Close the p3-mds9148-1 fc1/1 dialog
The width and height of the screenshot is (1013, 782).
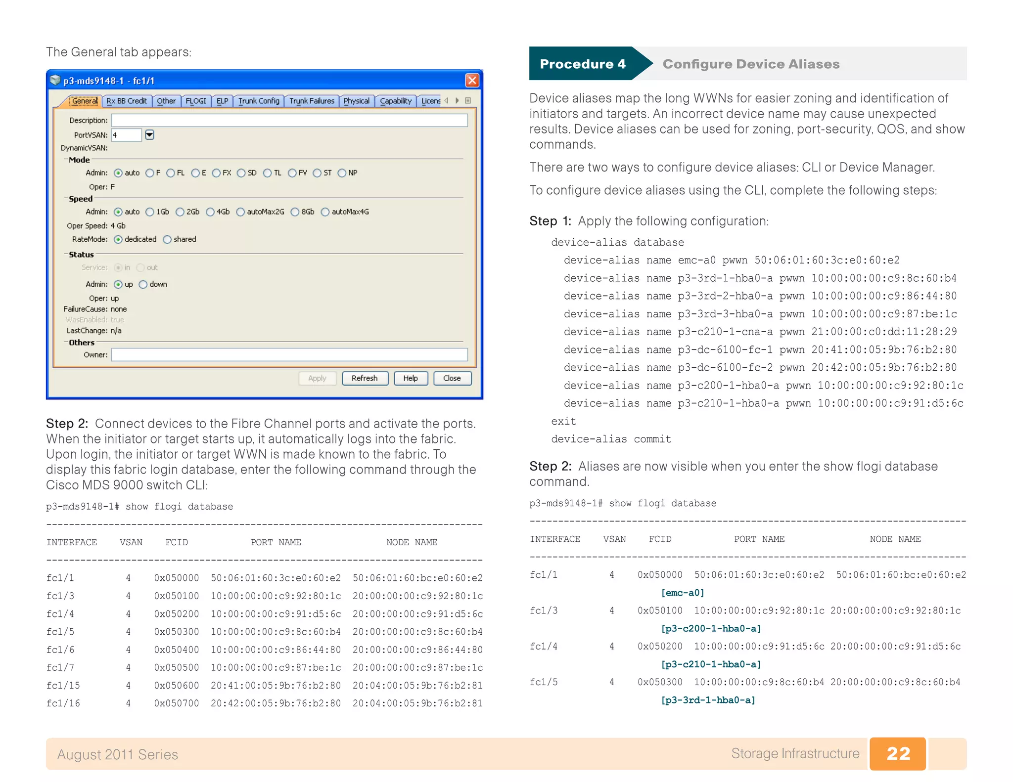pos(472,80)
